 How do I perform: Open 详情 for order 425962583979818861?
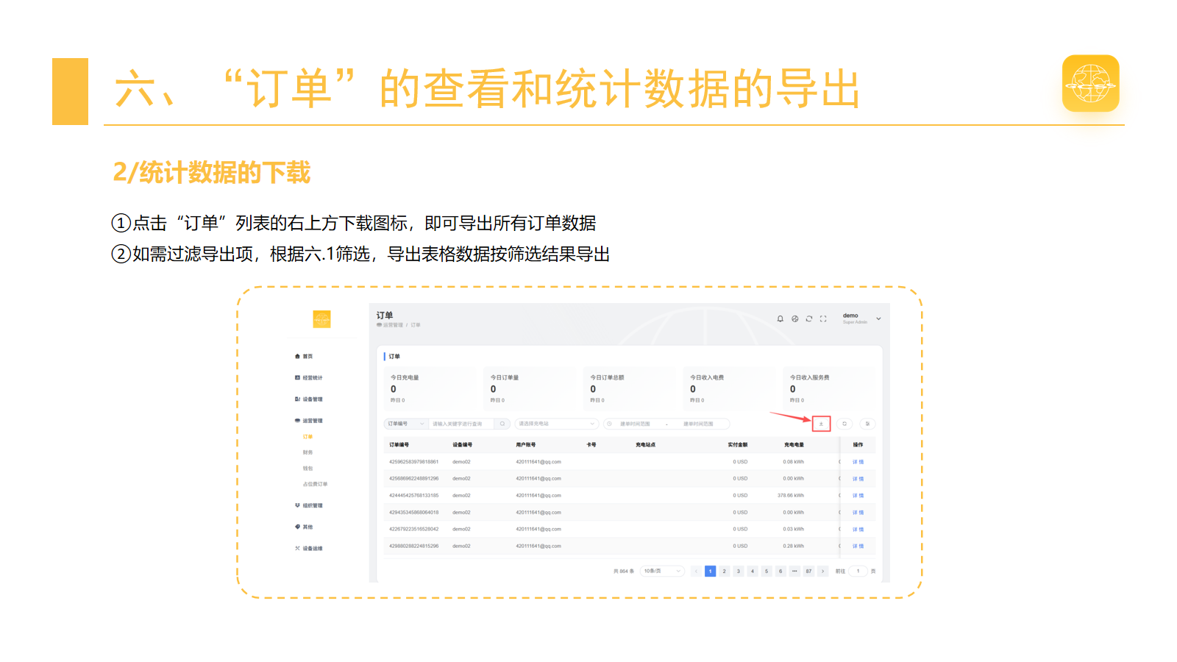(x=858, y=462)
